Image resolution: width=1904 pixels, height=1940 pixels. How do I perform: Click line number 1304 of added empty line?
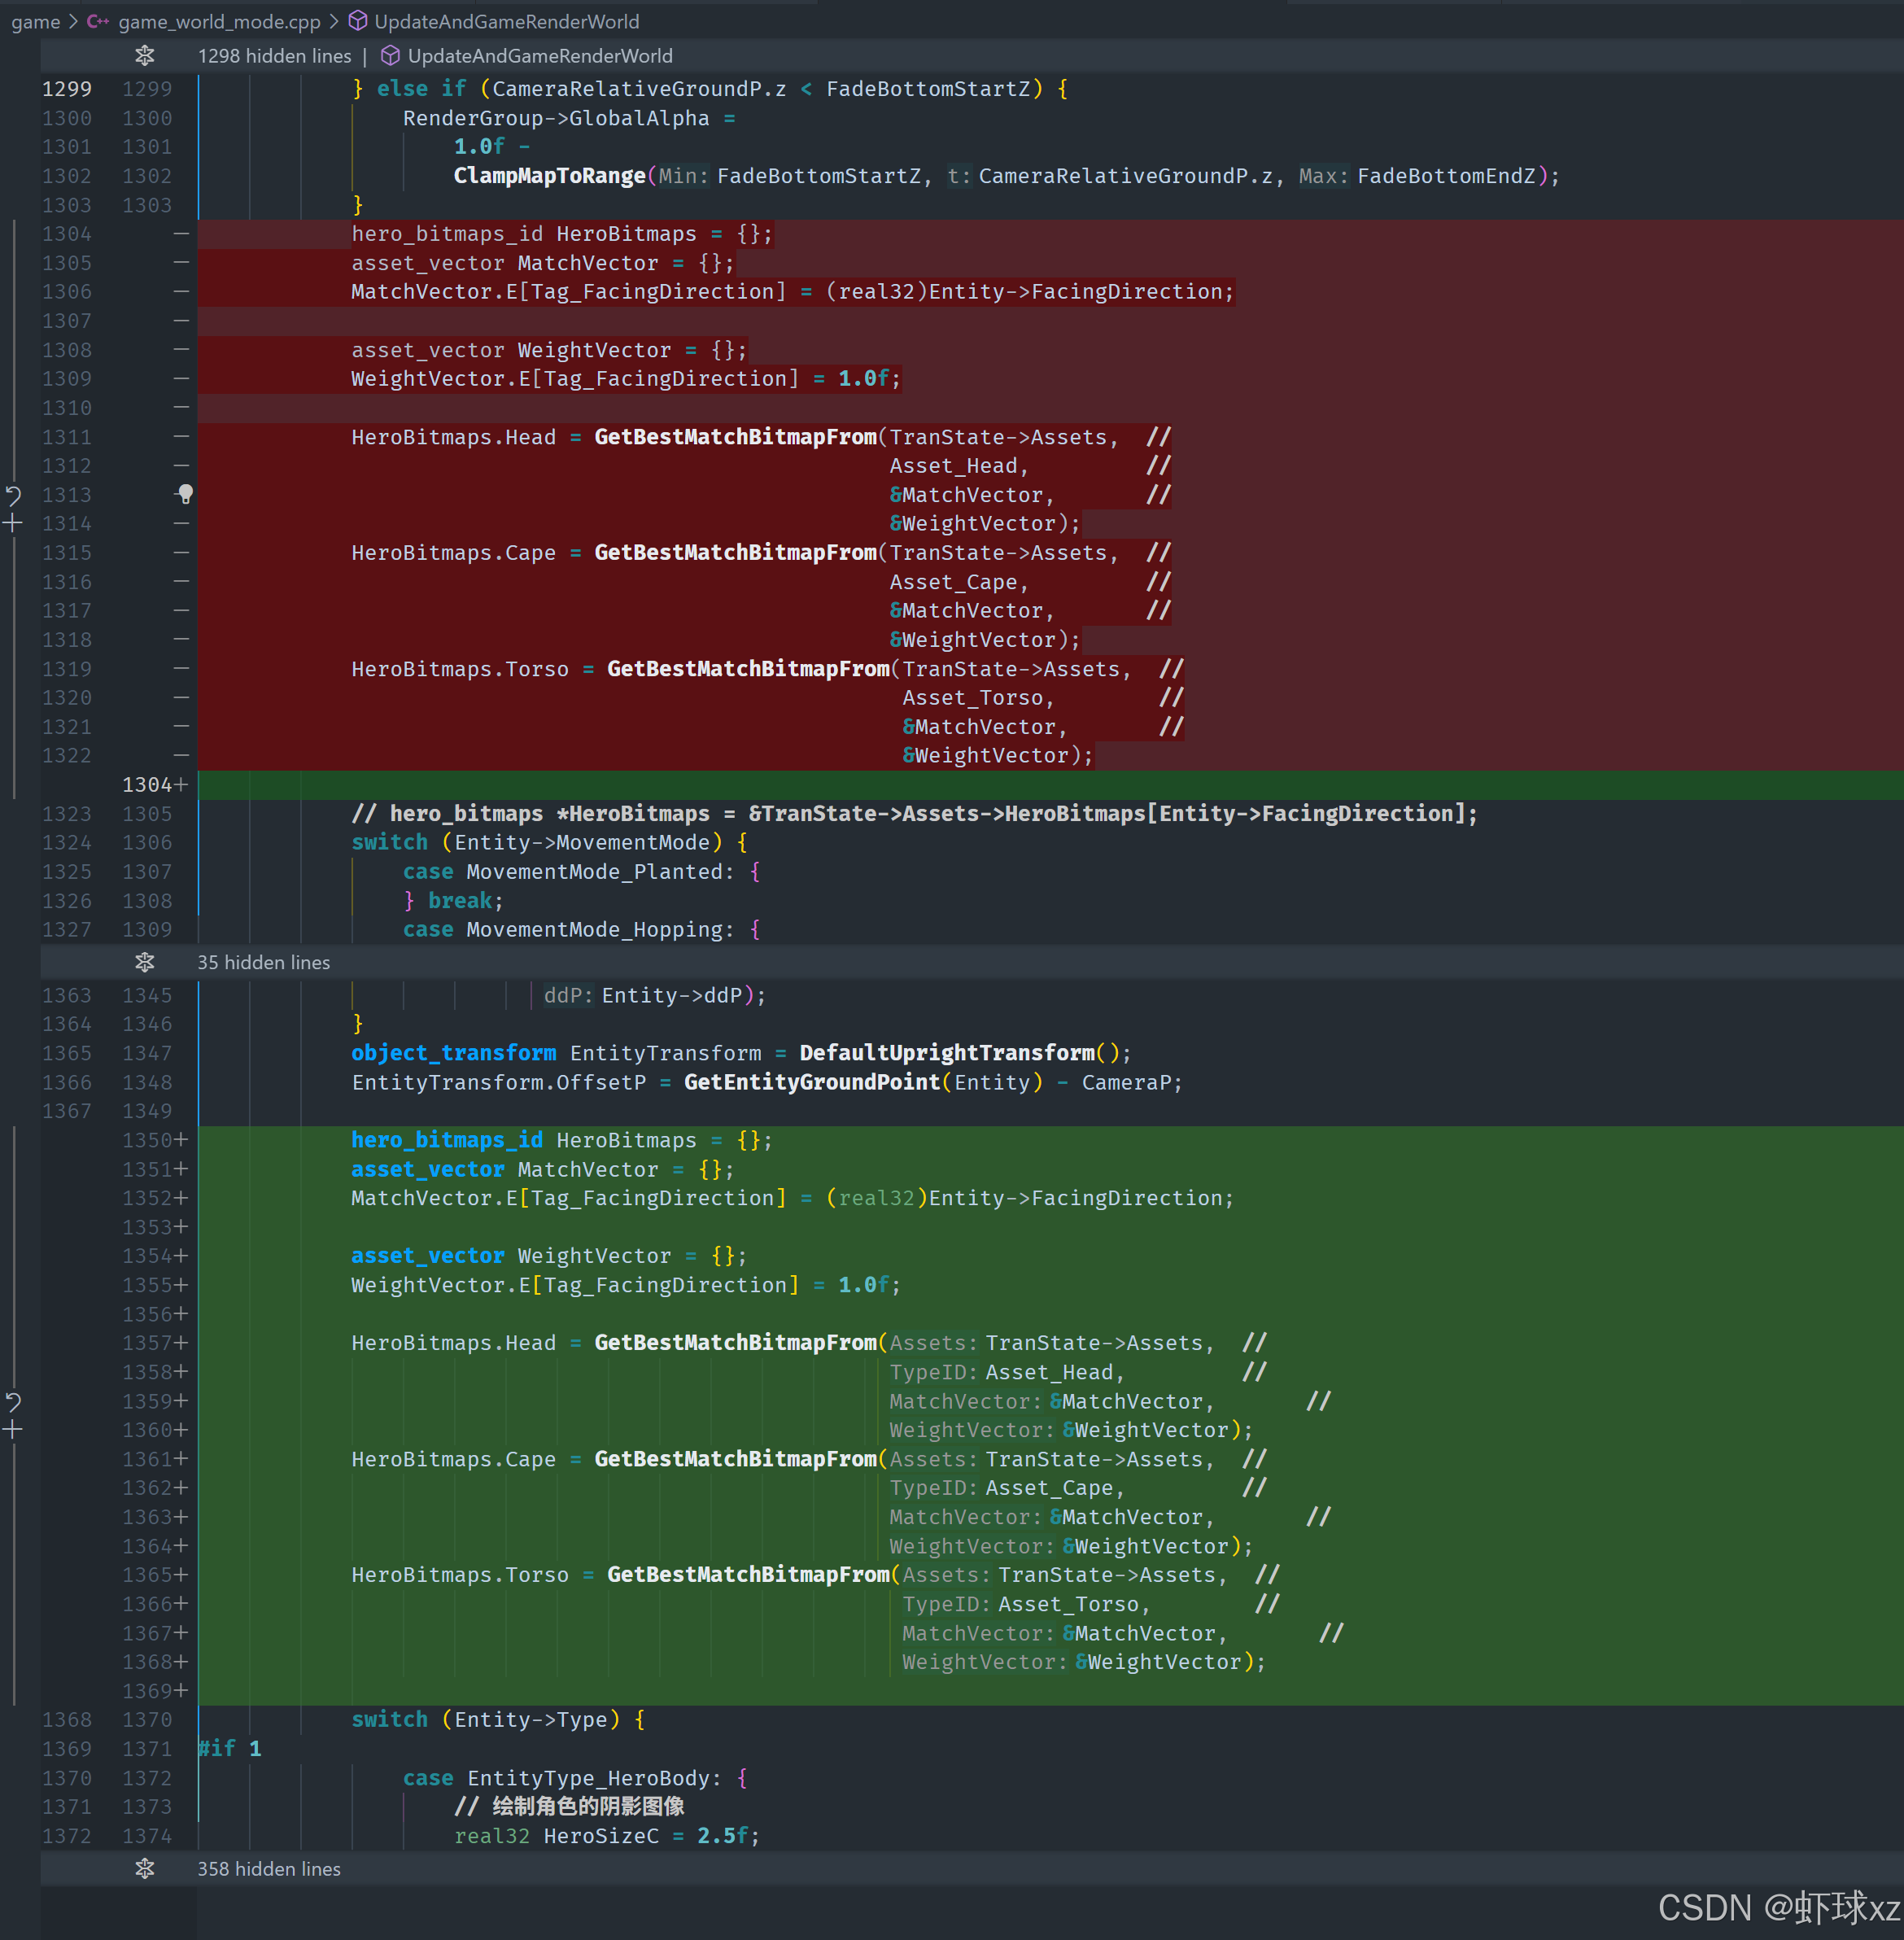pyautogui.click(x=147, y=785)
